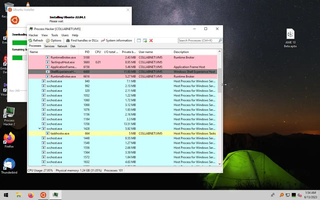Click the svchost.exe 992 process icon

tap(44, 86)
